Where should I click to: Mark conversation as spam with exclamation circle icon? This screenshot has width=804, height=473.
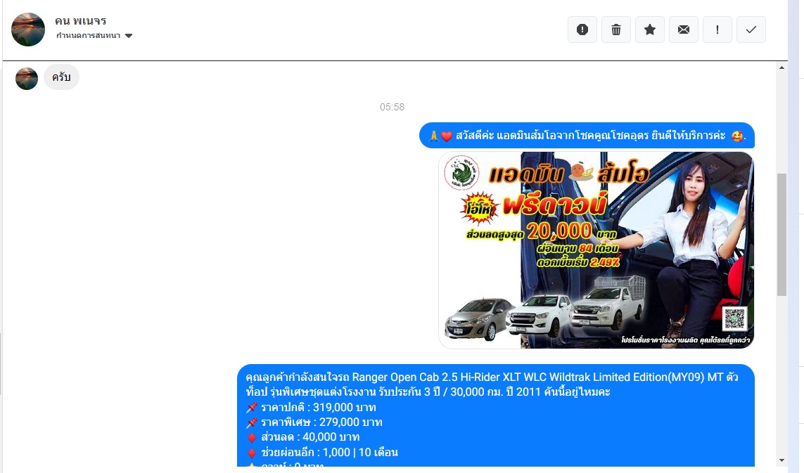coord(582,30)
